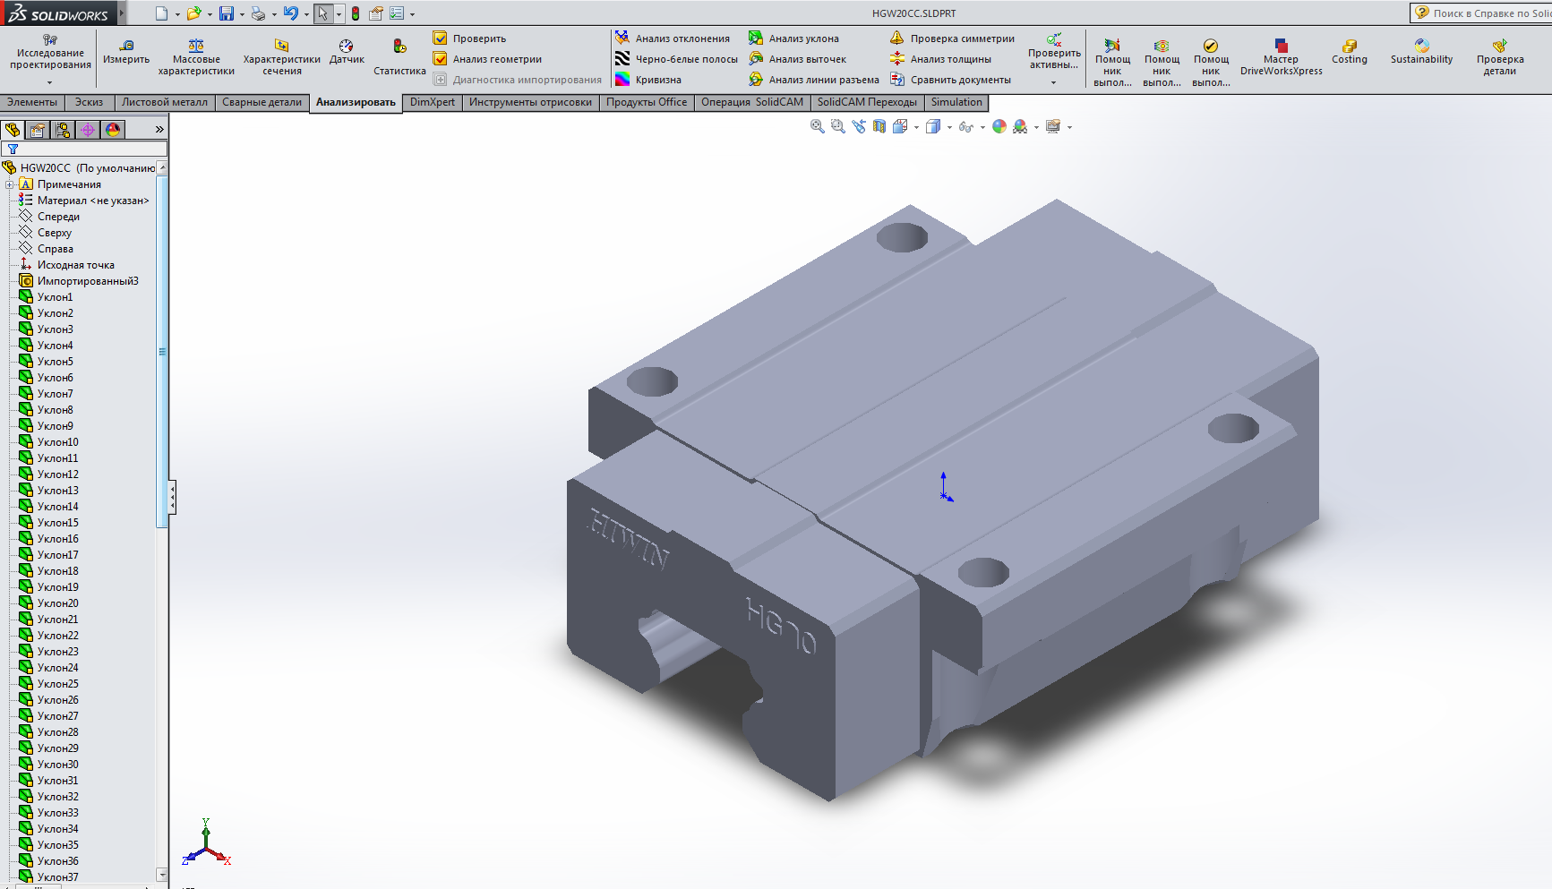Screen dimensions: 1552x889
Task: Switch to the Эскиз tab
Action: click(89, 102)
